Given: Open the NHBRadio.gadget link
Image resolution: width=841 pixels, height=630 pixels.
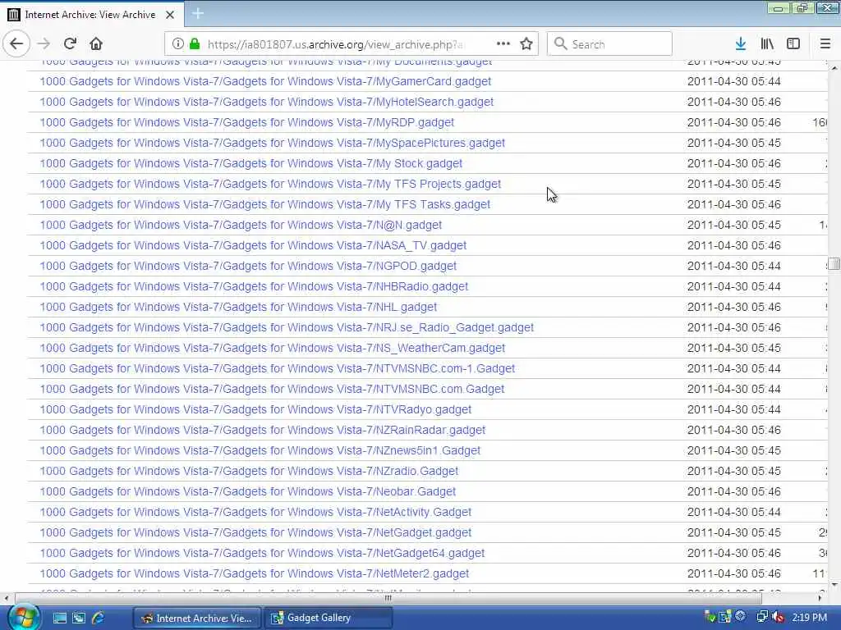Looking at the screenshot, I should [254, 286].
